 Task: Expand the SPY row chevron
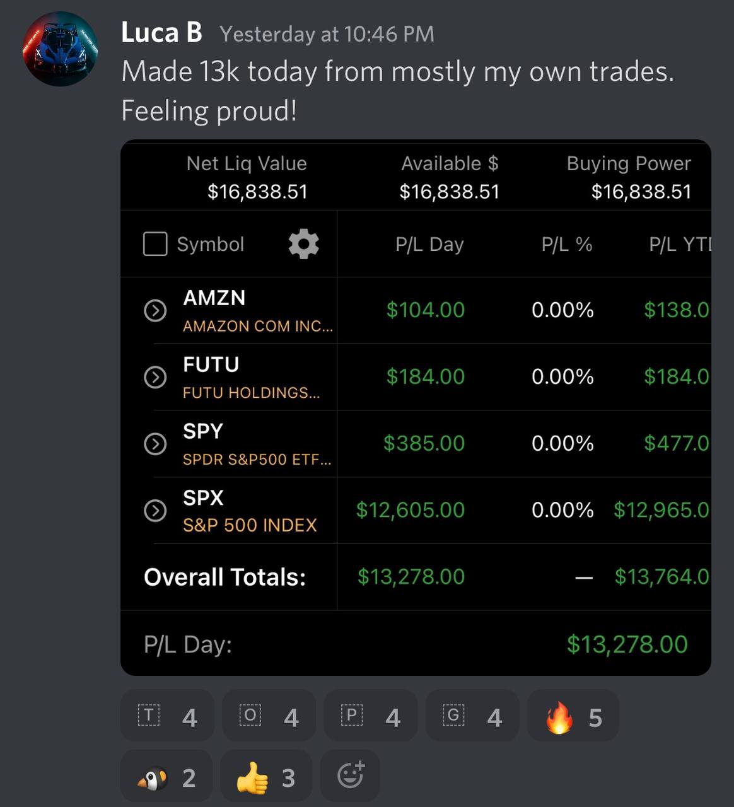point(155,444)
